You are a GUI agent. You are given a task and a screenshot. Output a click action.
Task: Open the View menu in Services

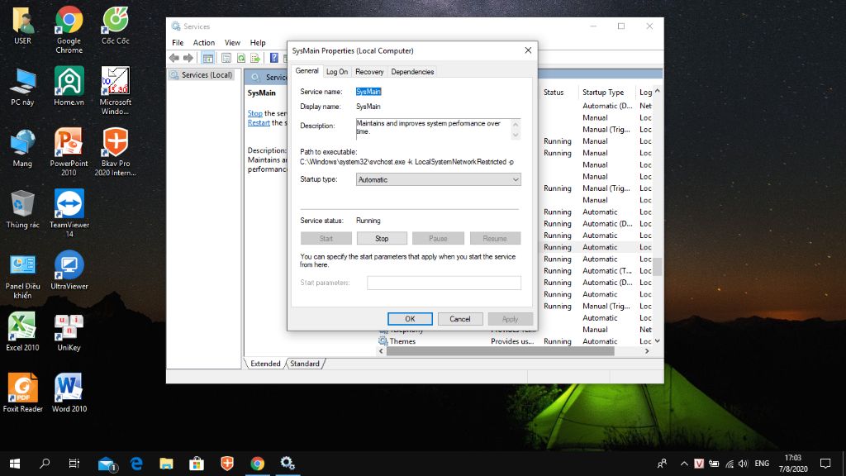coord(232,43)
